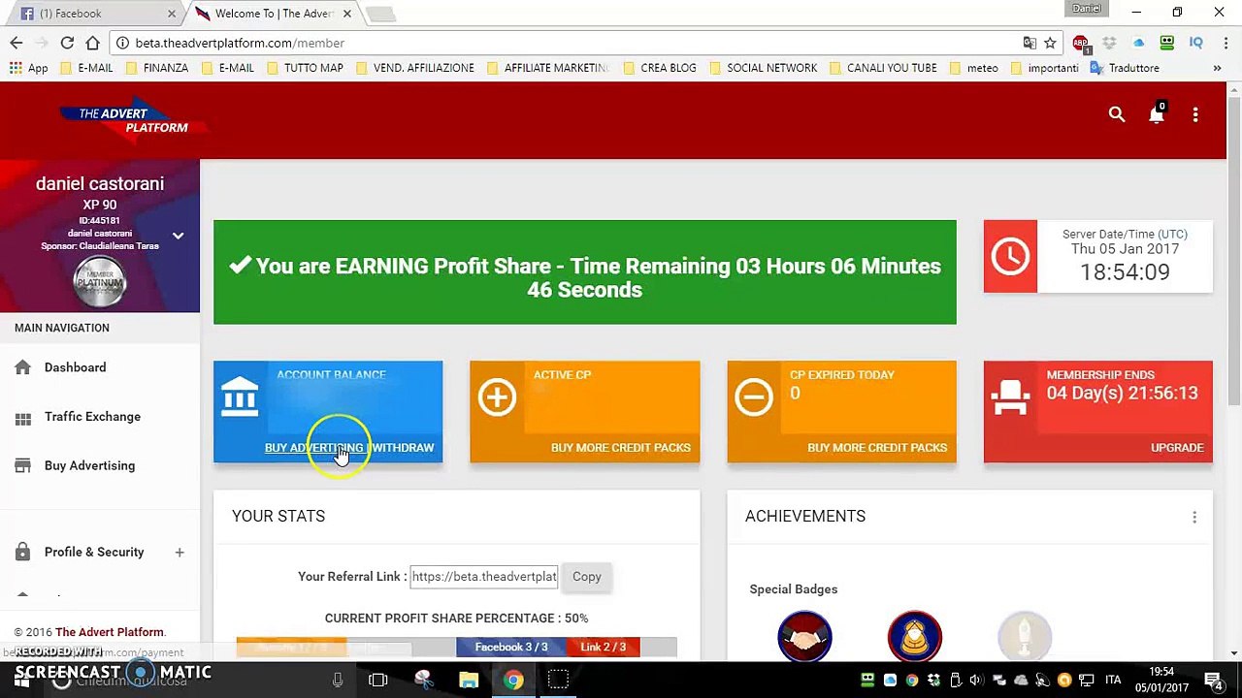
Task: Open the Apps shortcut in bookmarks bar
Action: click(x=29, y=68)
